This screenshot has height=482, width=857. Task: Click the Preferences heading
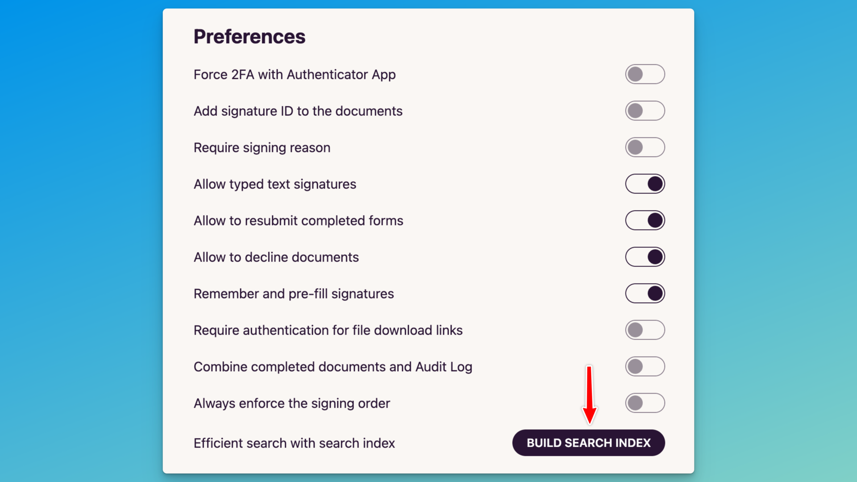(x=250, y=36)
